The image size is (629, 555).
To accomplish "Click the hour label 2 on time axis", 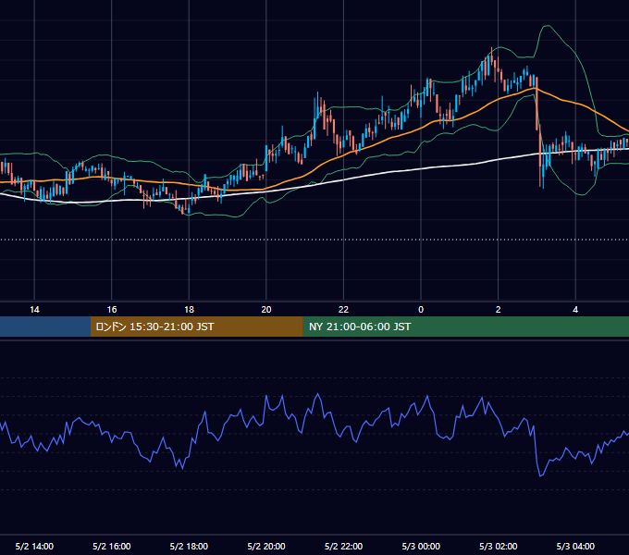I will coord(499,310).
